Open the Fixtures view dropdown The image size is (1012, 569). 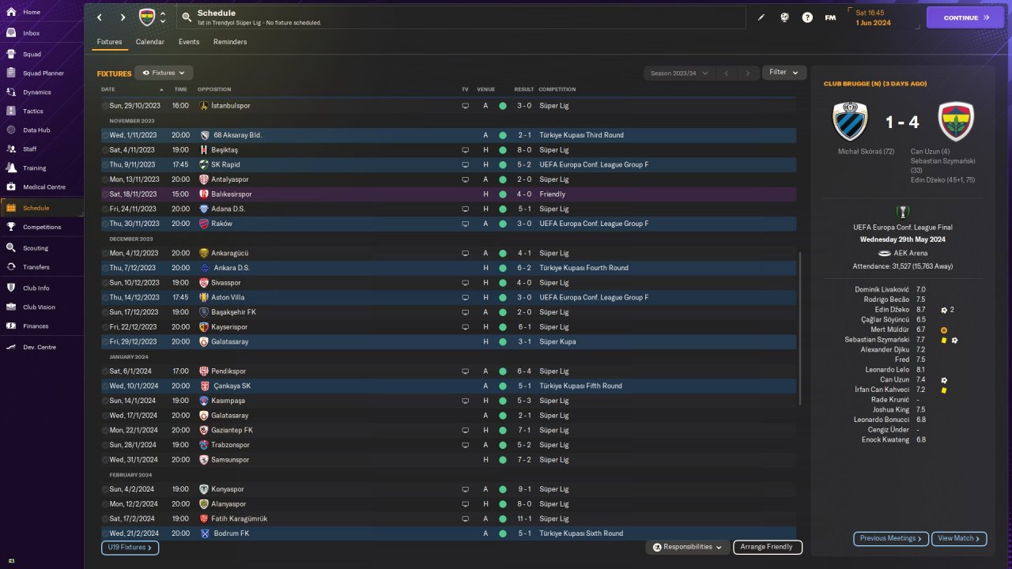[x=164, y=73]
